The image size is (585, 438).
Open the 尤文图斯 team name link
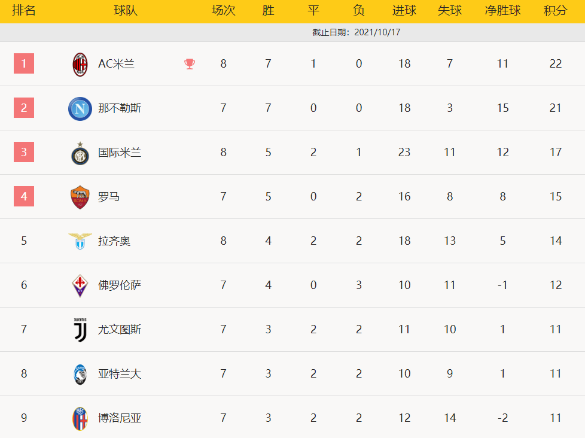pos(120,330)
